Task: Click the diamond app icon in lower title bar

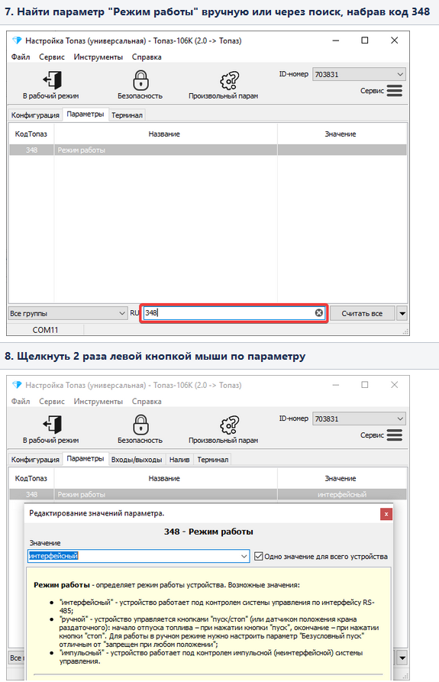Action: pos(17,385)
